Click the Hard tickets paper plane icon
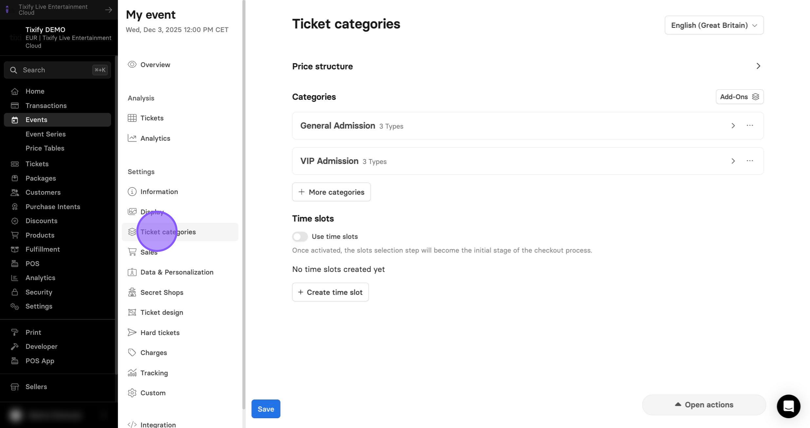Image resolution: width=810 pixels, height=428 pixels. point(132,332)
